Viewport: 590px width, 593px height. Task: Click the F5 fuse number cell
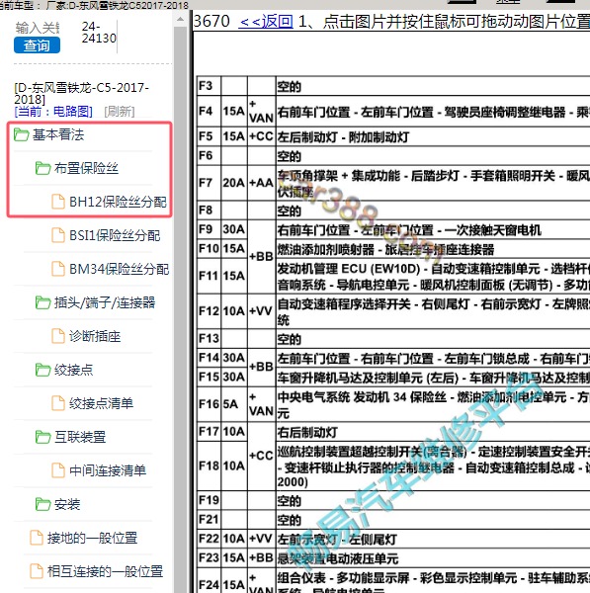coord(210,136)
